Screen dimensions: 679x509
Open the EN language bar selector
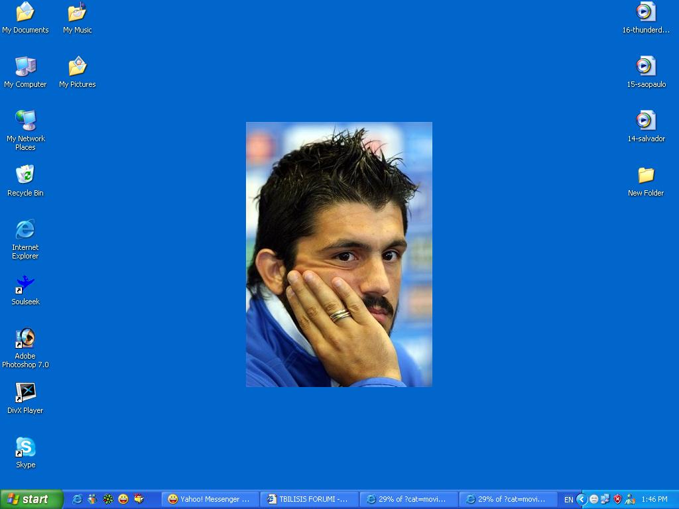[x=568, y=500]
